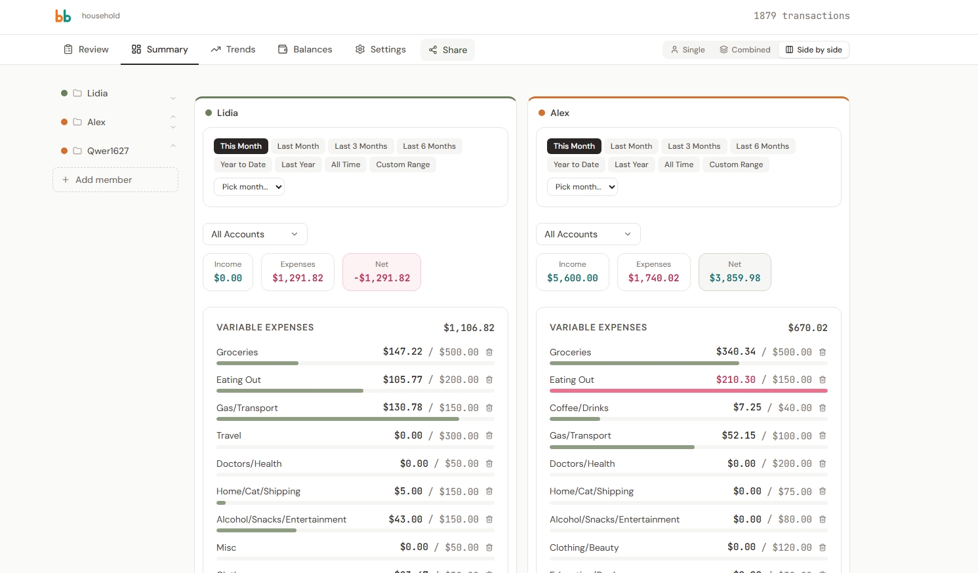Open the Summary tab
This screenshot has height=573, width=978.
(159, 49)
